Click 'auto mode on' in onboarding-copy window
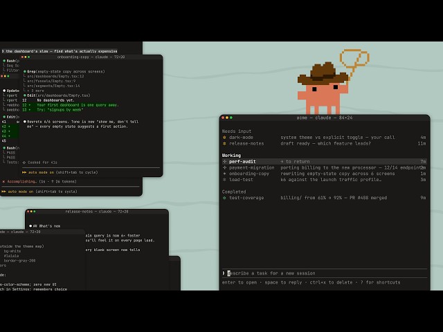 pos(42,172)
